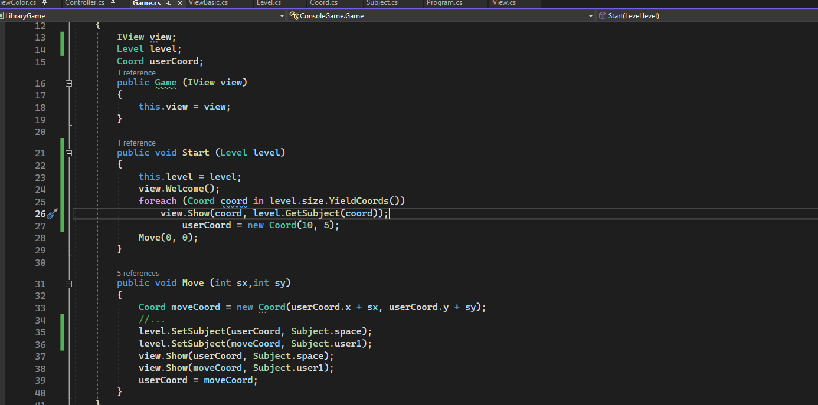Click the '//...' comment on line 34

coord(152,320)
